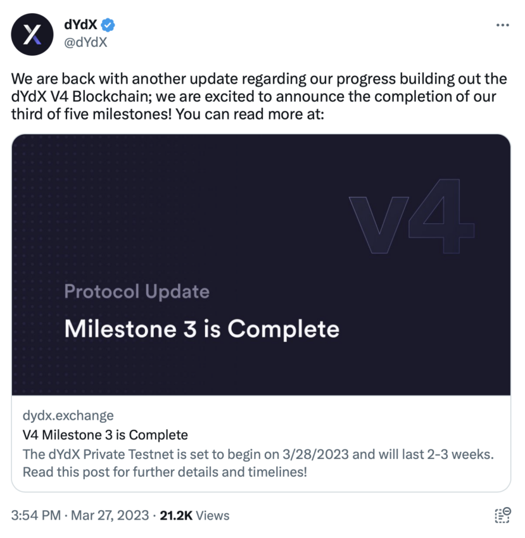525x538 pixels.
Task: Click the 3:54 PM timestamp
Action: point(35,515)
